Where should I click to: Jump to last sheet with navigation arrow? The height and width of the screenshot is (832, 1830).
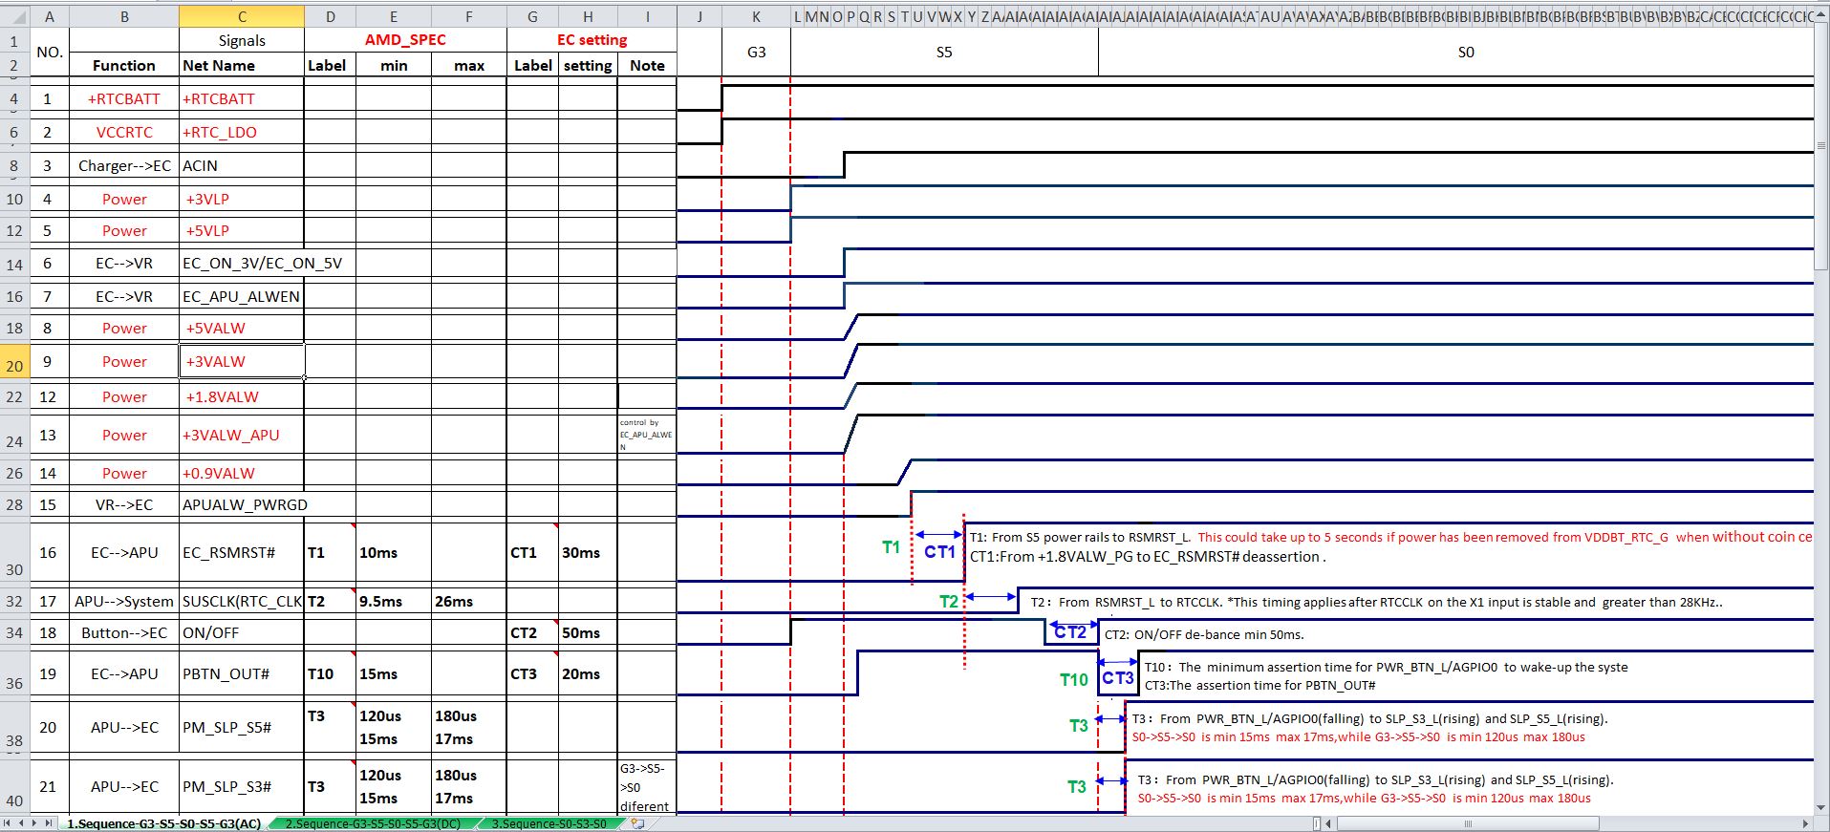[49, 823]
